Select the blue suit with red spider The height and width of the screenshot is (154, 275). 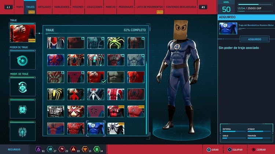[x=56, y=60]
